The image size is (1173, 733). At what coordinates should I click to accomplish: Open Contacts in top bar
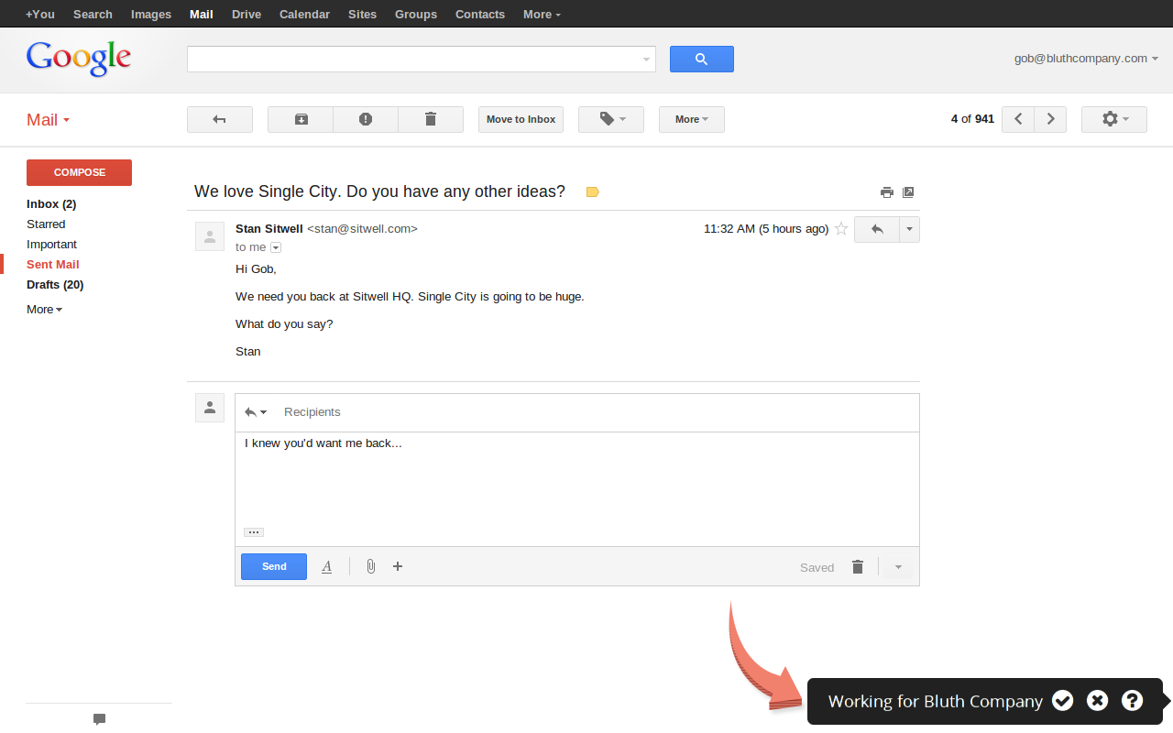coord(480,14)
